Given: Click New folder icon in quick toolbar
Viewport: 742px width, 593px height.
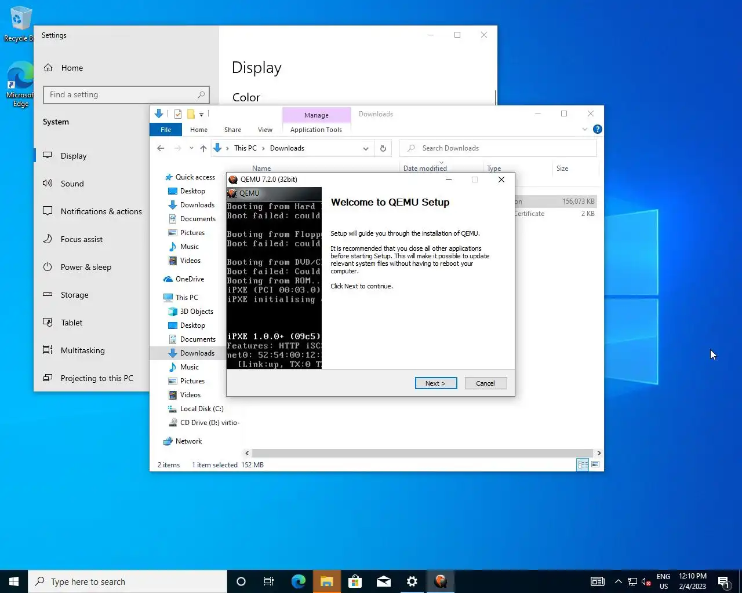Looking at the screenshot, I should pos(190,114).
